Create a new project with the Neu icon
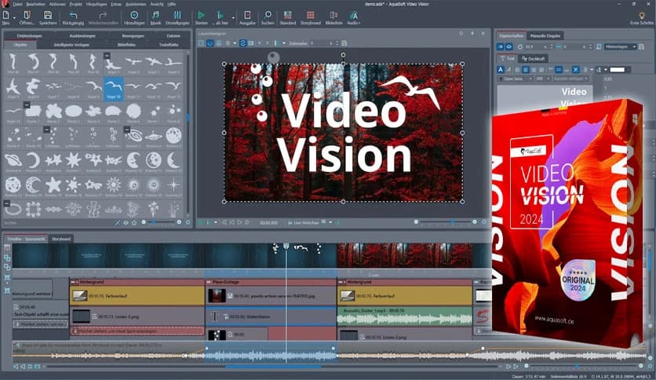Image resolution: width=656 pixels, height=380 pixels. (x=5, y=16)
